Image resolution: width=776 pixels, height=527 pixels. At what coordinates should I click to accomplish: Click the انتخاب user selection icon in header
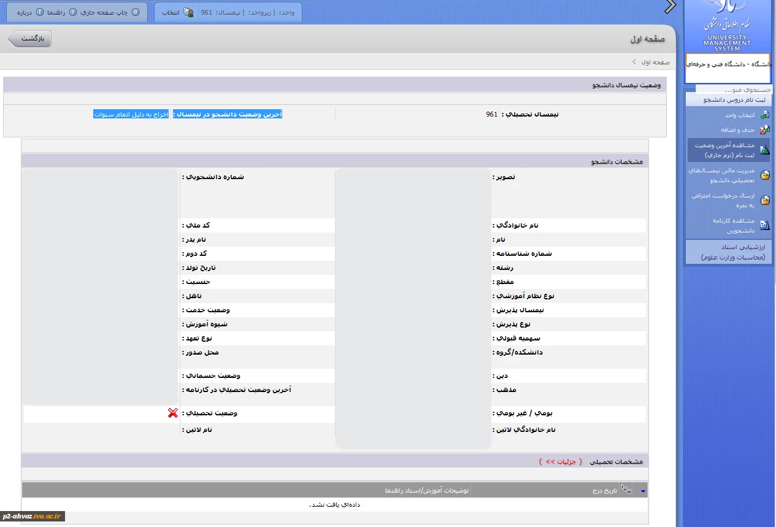coord(188,12)
